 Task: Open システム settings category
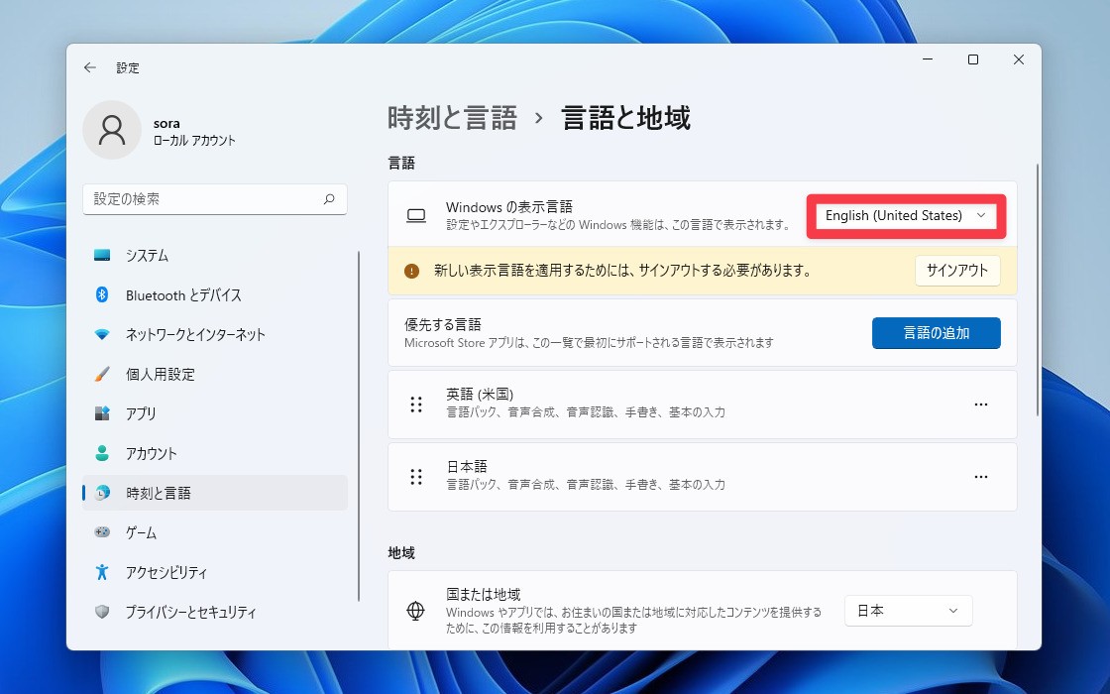point(214,256)
